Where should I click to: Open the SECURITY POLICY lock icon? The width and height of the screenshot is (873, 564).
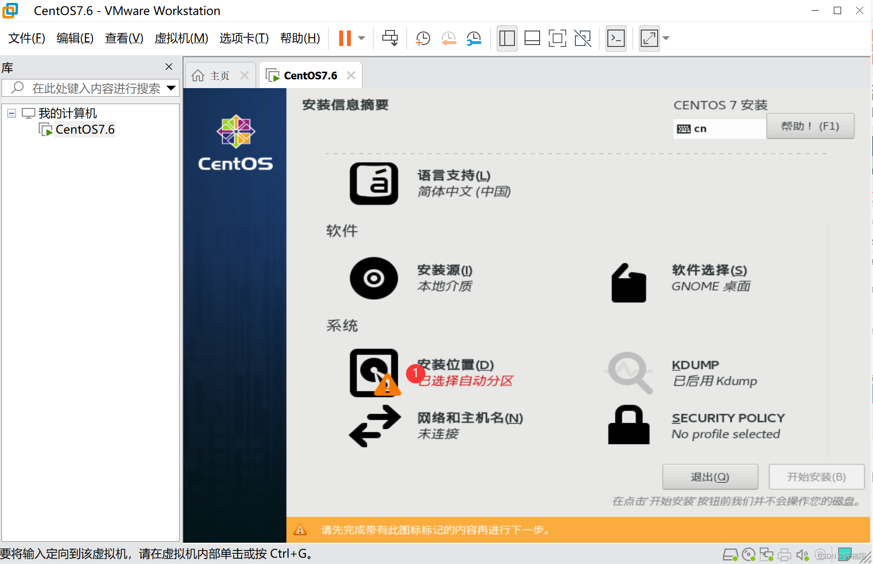click(629, 425)
